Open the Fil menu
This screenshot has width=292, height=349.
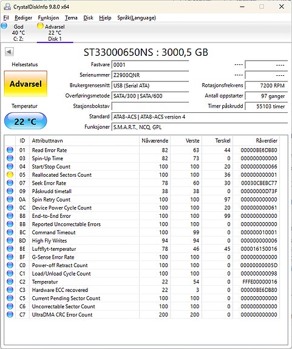[6, 18]
